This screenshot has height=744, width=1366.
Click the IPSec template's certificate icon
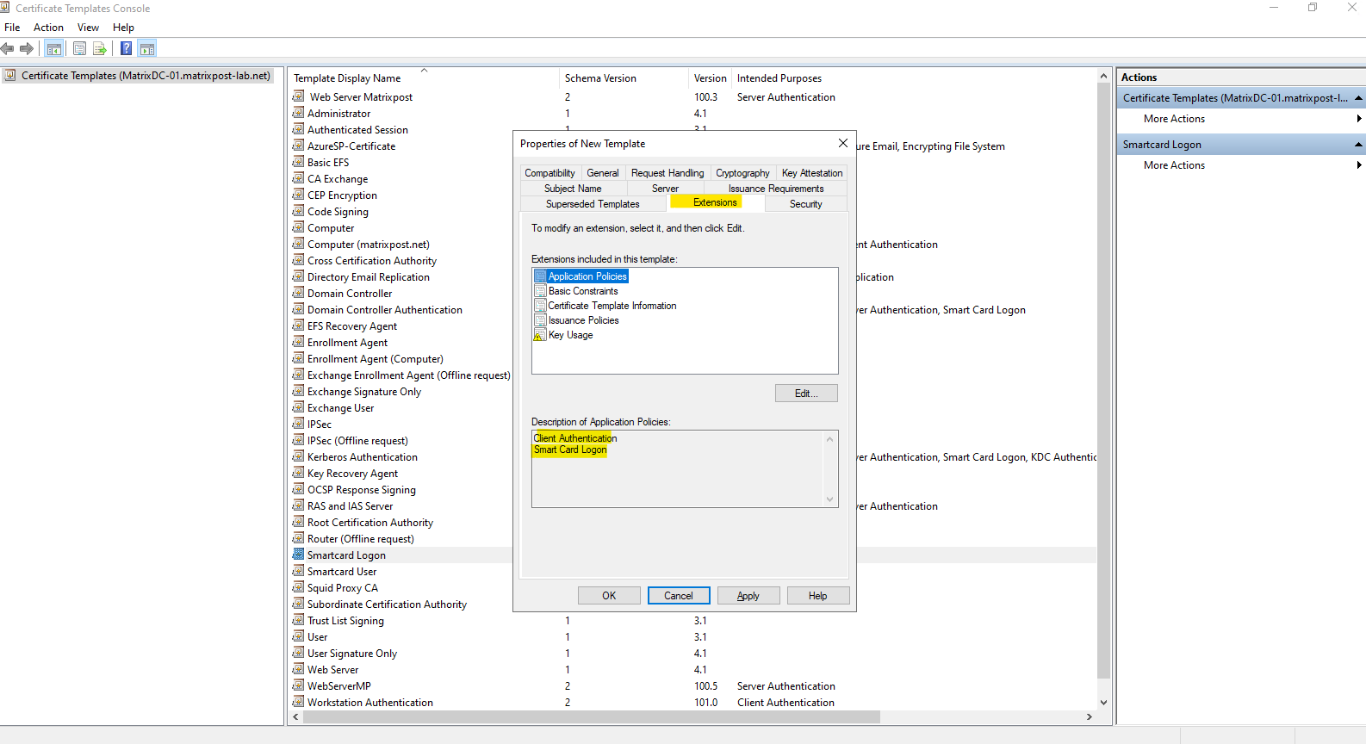click(x=298, y=424)
